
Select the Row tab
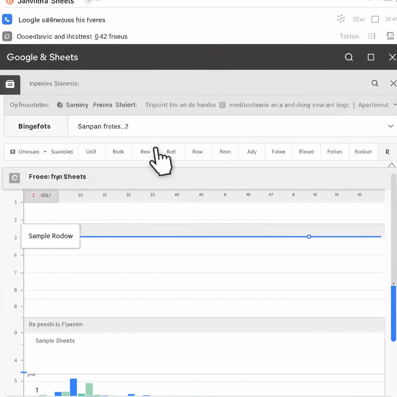[197, 152]
